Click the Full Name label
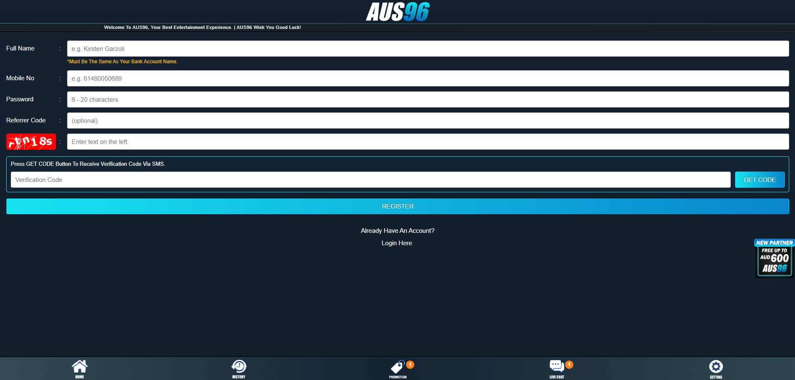795x380 pixels. click(20, 48)
